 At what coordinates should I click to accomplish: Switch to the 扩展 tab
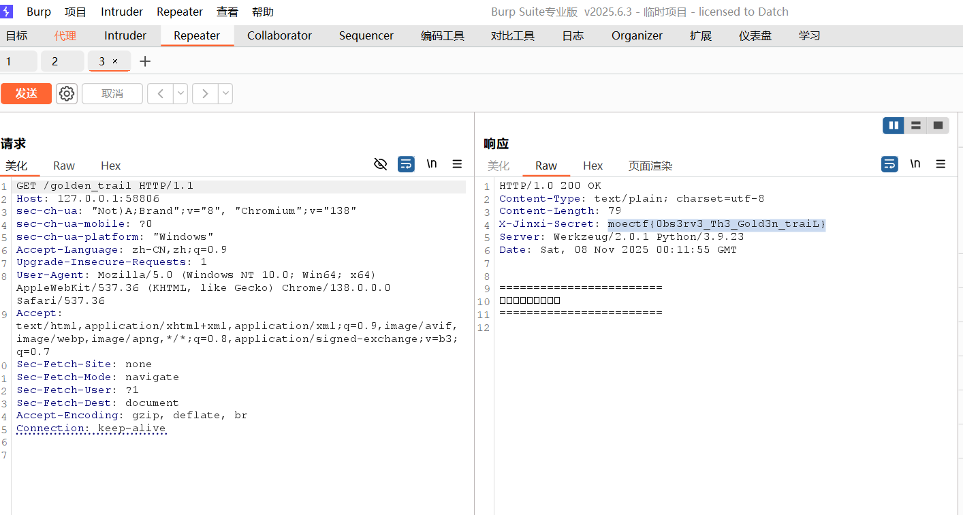click(701, 35)
